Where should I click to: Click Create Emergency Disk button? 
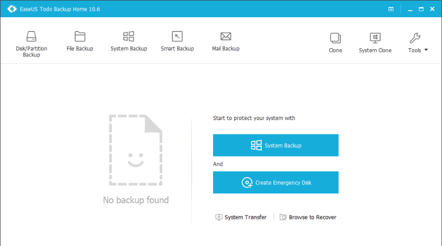click(276, 183)
